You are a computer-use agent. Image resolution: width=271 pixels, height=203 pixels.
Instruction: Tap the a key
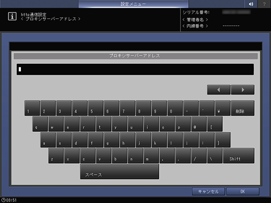pos(48,140)
